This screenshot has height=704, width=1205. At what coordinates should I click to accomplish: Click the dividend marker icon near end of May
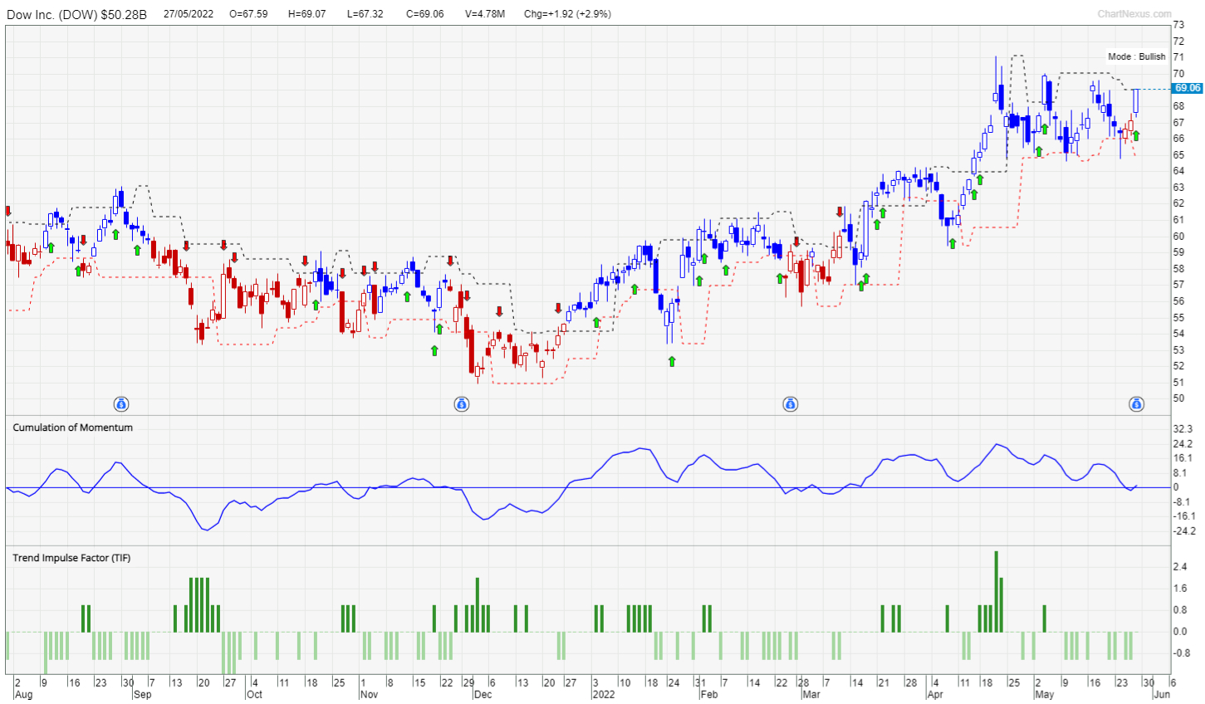(1136, 404)
